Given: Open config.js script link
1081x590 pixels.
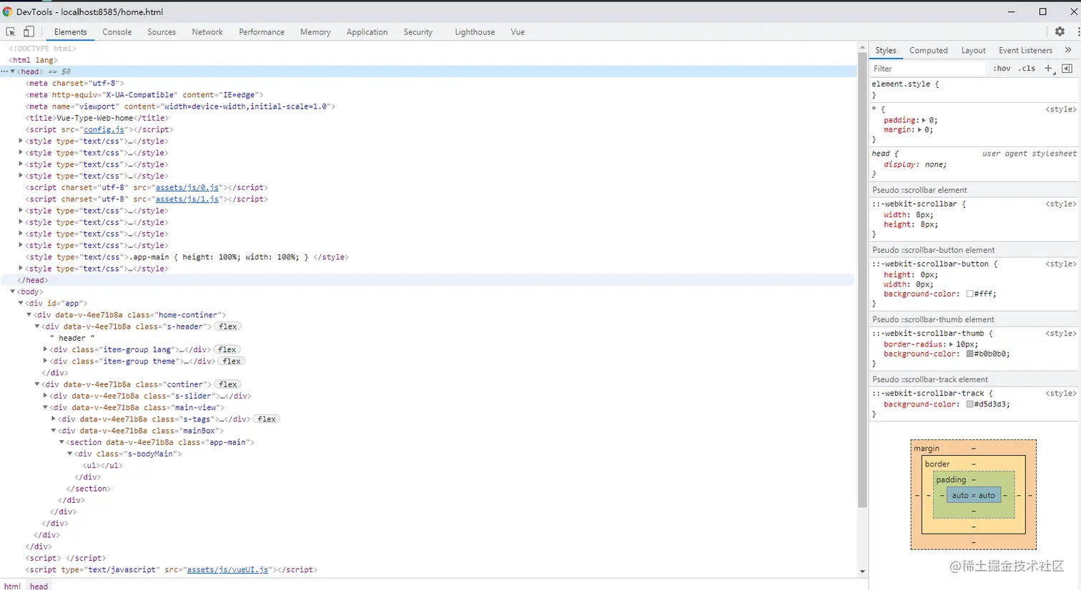Looking at the screenshot, I should (104, 129).
